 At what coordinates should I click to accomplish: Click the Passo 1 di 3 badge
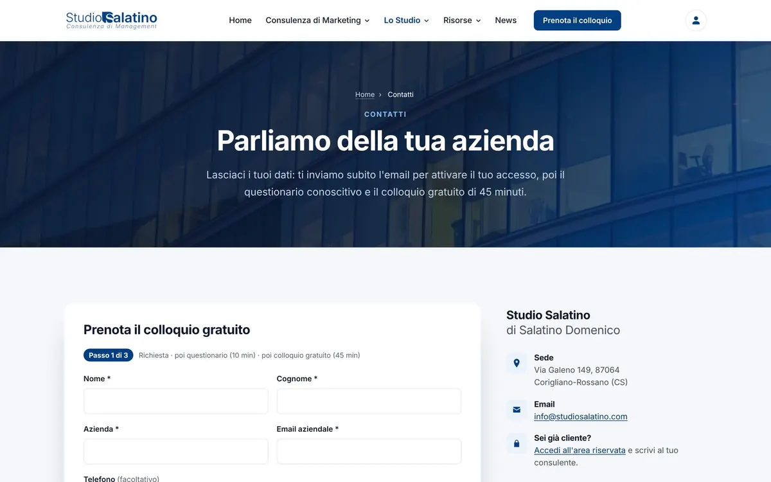tap(109, 355)
